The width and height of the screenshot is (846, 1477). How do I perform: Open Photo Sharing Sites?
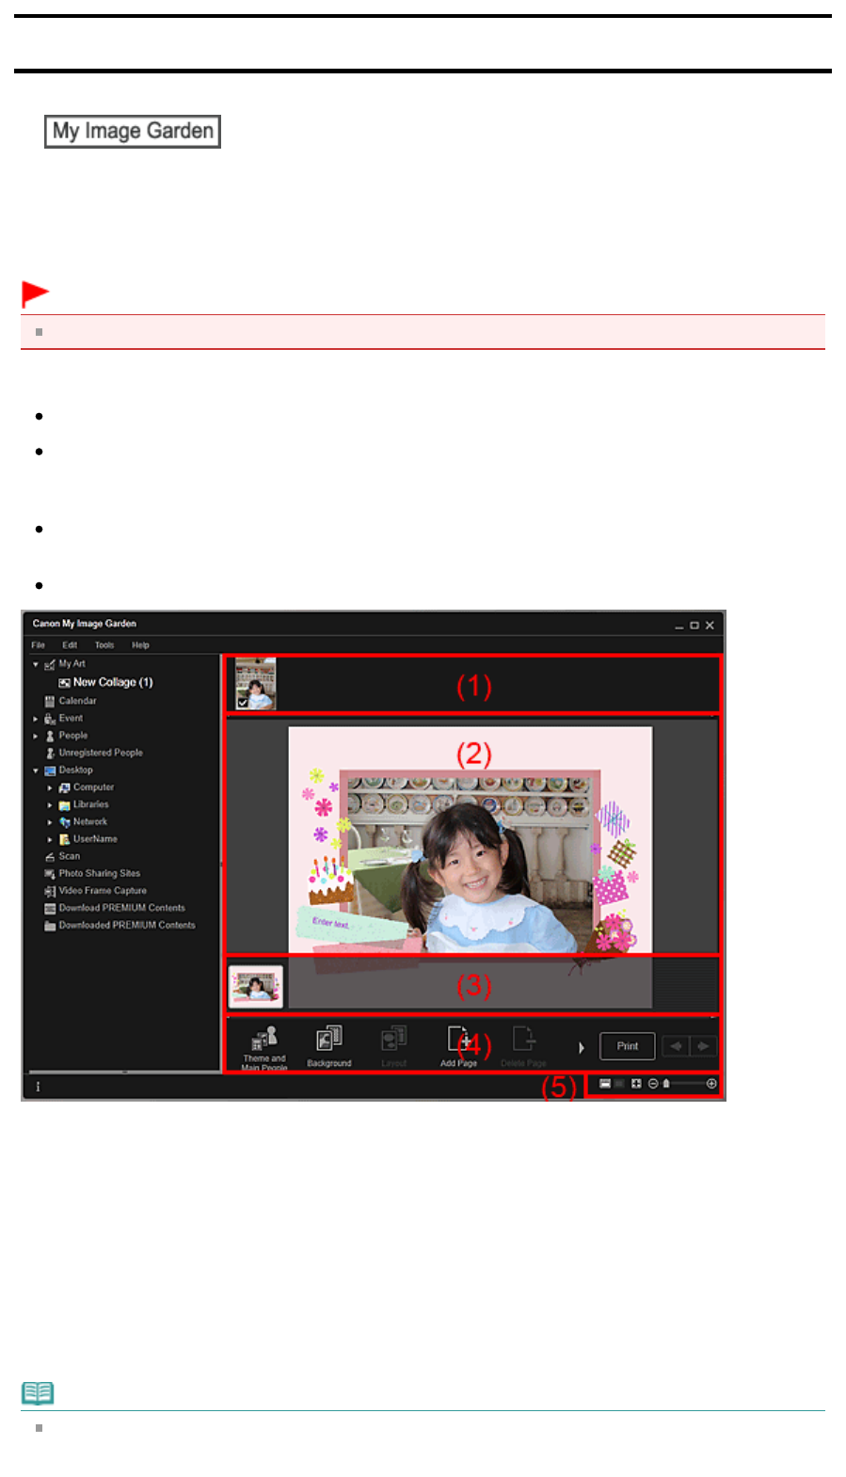[99, 874]
